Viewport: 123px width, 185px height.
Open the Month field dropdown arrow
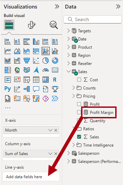coord(50,130)
